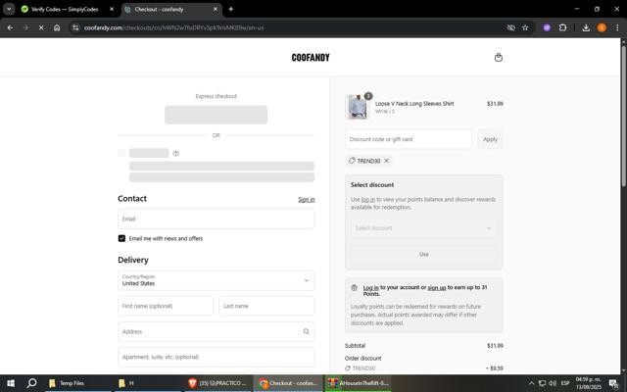627x392 pixels.
Task: Open the Country/Region dropdown
Action: [216, 280]
